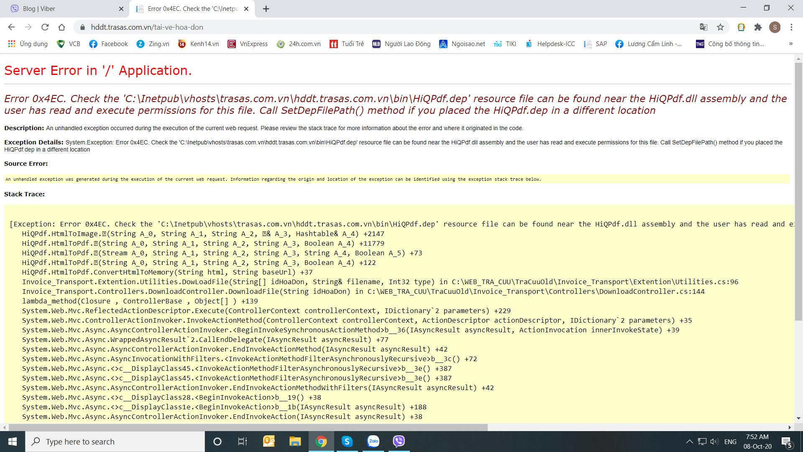This screenshot has height=452, width=803.
Task: Click the home button in browser
Action: 62,27
